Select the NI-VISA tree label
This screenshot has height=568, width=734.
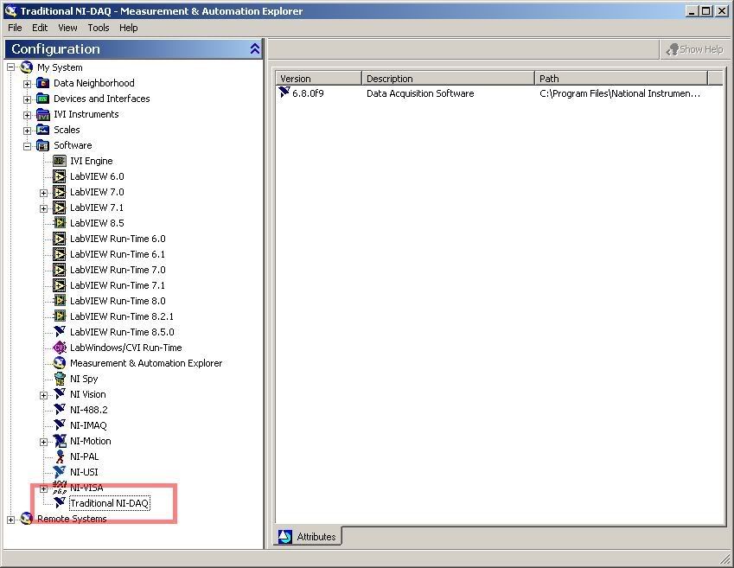86,488
